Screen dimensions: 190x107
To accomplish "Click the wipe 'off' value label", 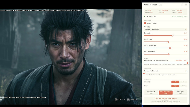I will [186, 71].
